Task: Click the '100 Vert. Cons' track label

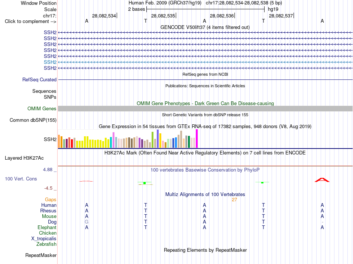Action: 21,179
